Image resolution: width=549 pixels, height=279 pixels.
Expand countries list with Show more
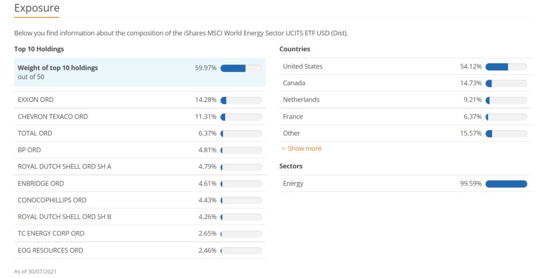point(301,149)
